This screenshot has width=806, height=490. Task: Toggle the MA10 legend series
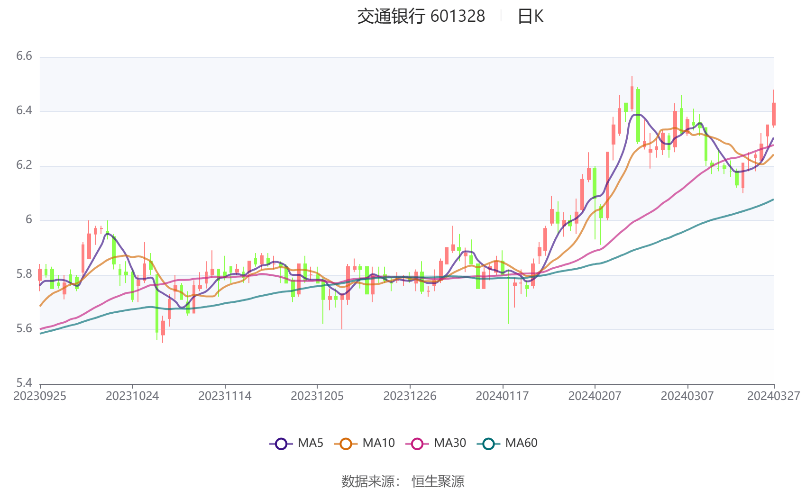[364, 443]
